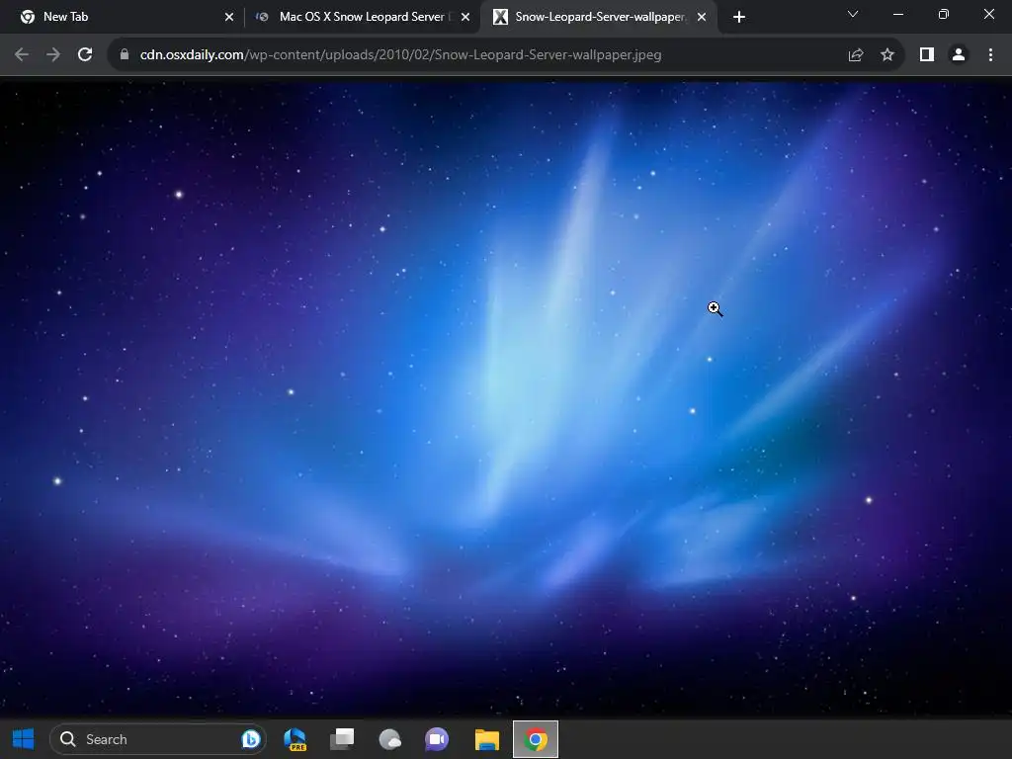Click the taskbar Search box

pos(157,739)
